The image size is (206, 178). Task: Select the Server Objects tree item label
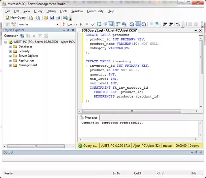point(28,56)
